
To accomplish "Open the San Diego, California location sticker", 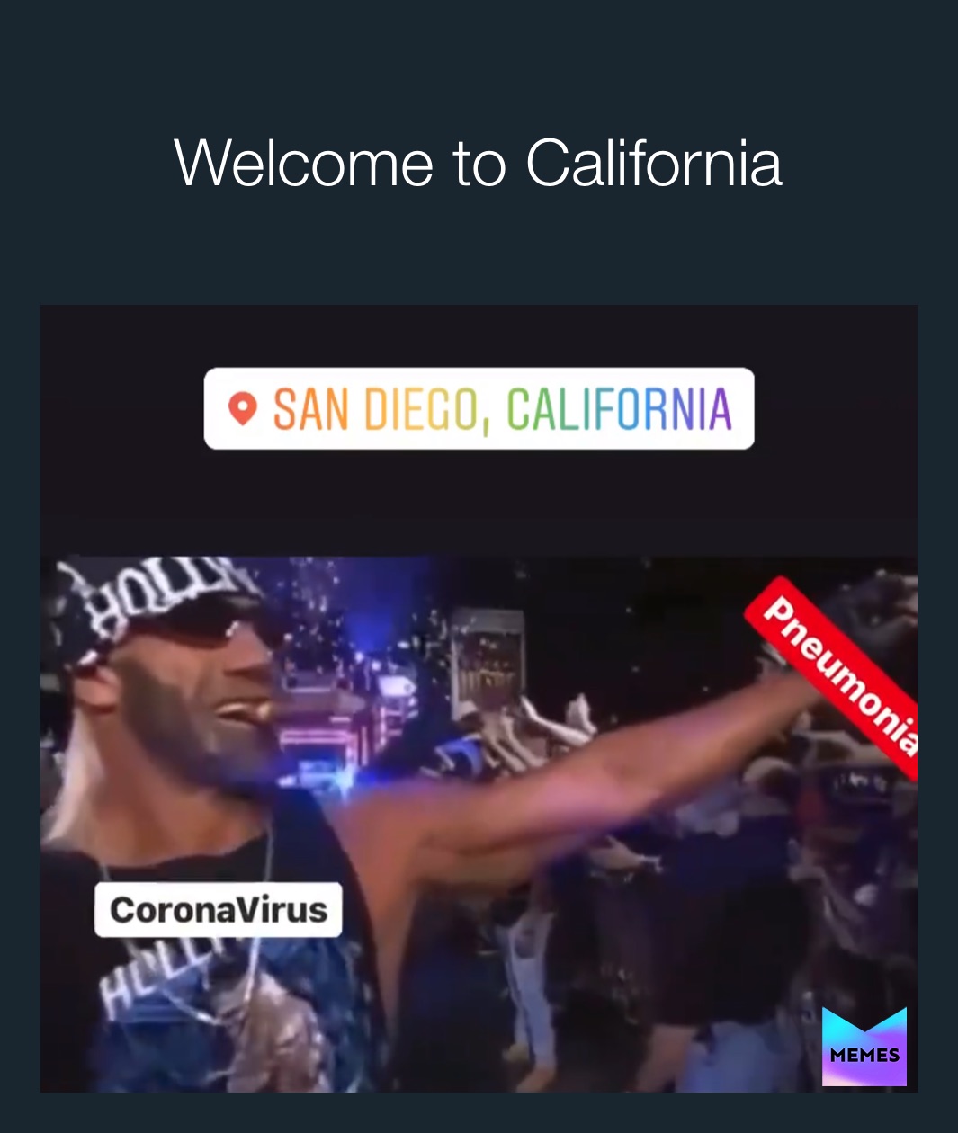I will click(479, 408).
